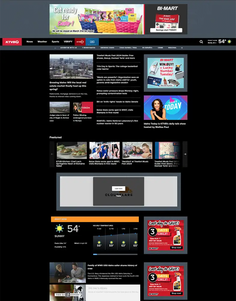Select the Crime topic
Screen dimensions: 236x301
(160, 48)
